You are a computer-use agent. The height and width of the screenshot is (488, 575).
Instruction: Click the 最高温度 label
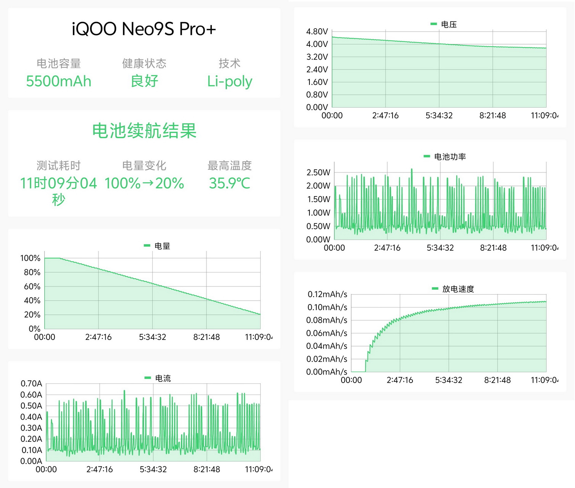[230, 166]
